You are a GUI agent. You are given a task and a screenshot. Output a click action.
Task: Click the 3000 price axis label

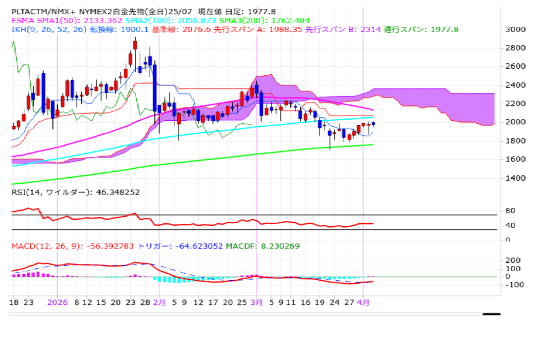click(x=515, y=30)
